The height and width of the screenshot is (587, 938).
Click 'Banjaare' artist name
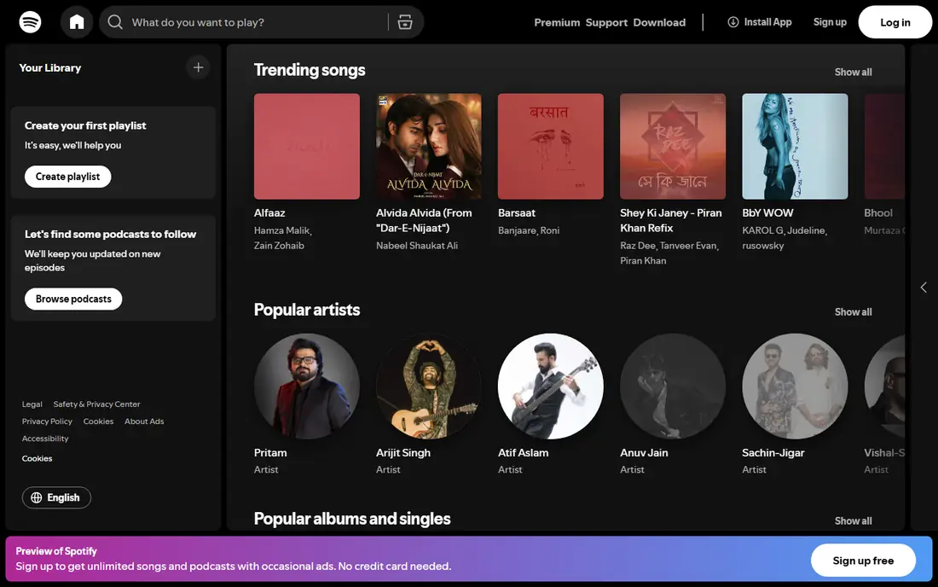coord(518,230)
